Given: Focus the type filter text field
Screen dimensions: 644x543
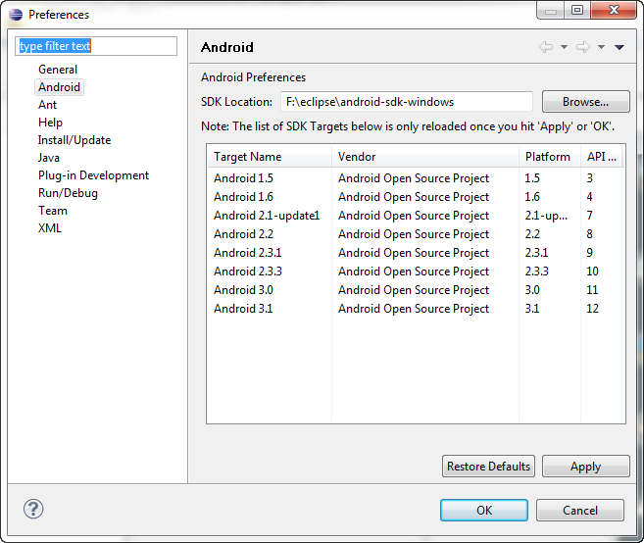Looking at the screenshot, I should [96, 46].
